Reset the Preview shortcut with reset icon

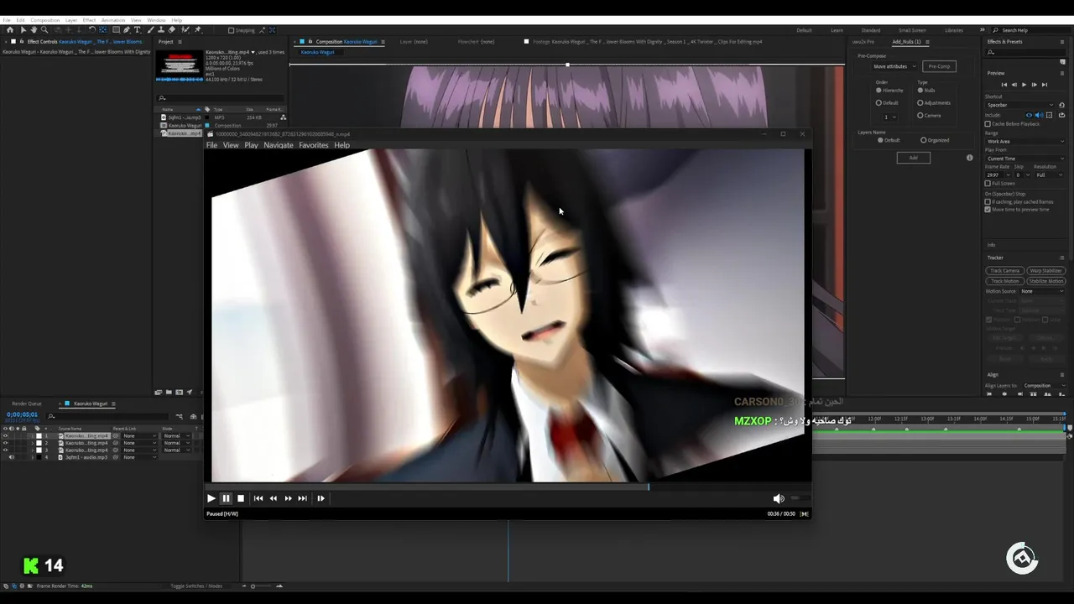pyautogui.click(x=1061, y=105)
